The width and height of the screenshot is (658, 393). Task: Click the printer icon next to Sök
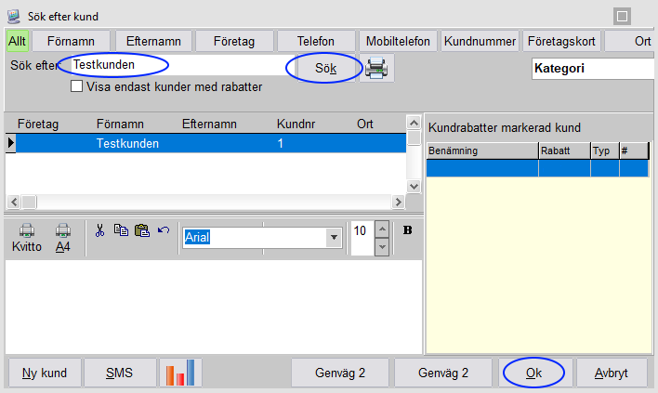pyautogui.click(x=376, y=68)
